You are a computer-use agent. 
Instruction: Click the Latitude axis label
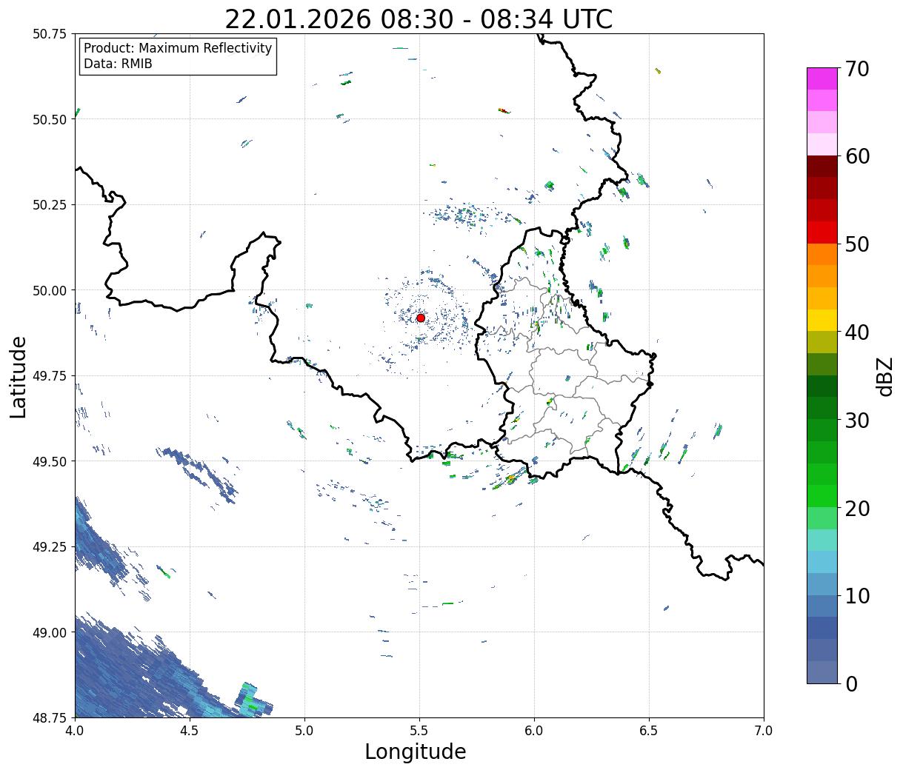tap(19, 377)
